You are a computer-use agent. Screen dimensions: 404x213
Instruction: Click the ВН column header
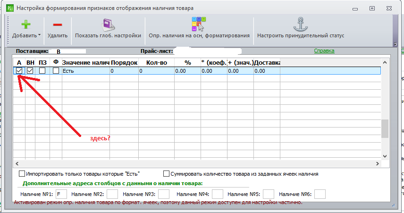tap(30, 63)
